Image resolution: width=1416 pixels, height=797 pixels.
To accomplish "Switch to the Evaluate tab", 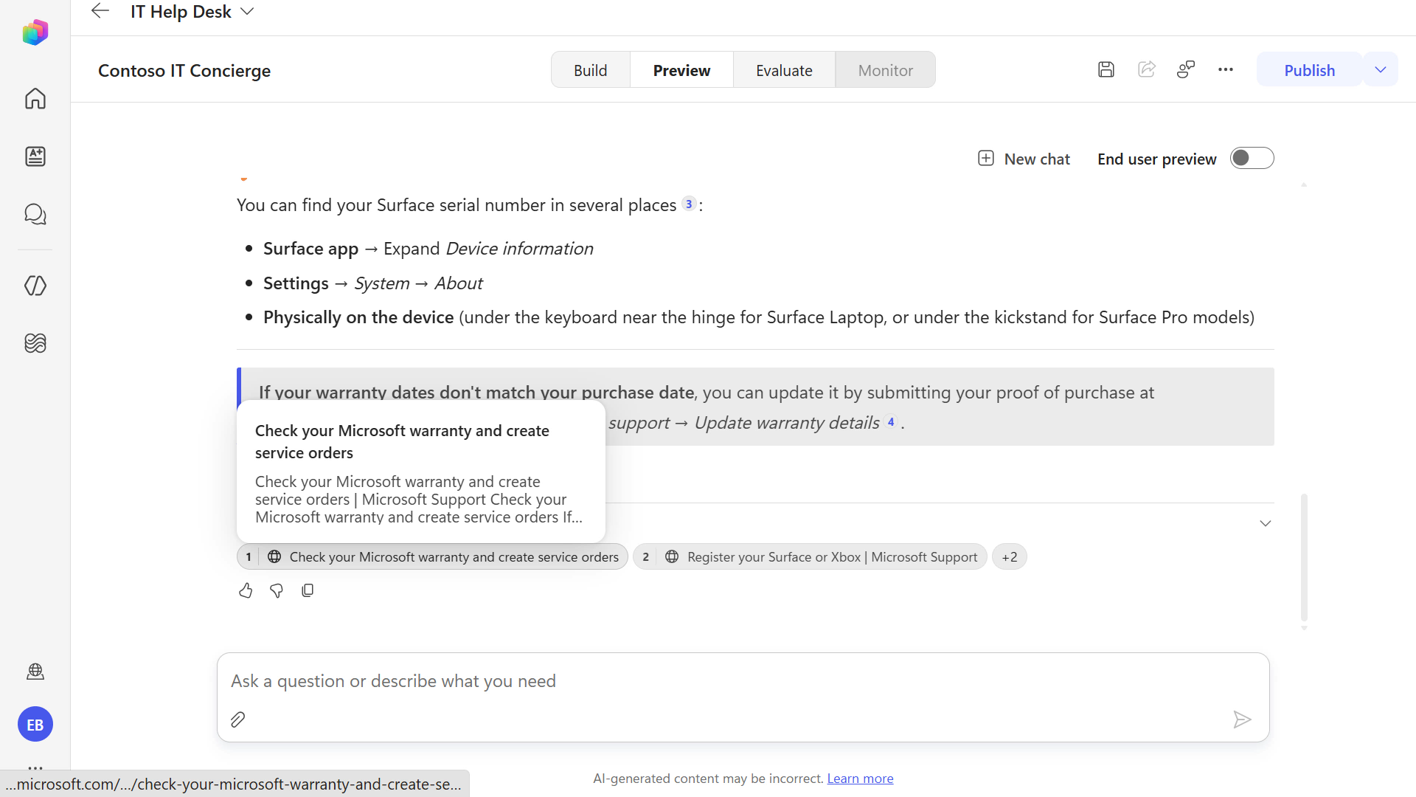I will click(784, 70).
